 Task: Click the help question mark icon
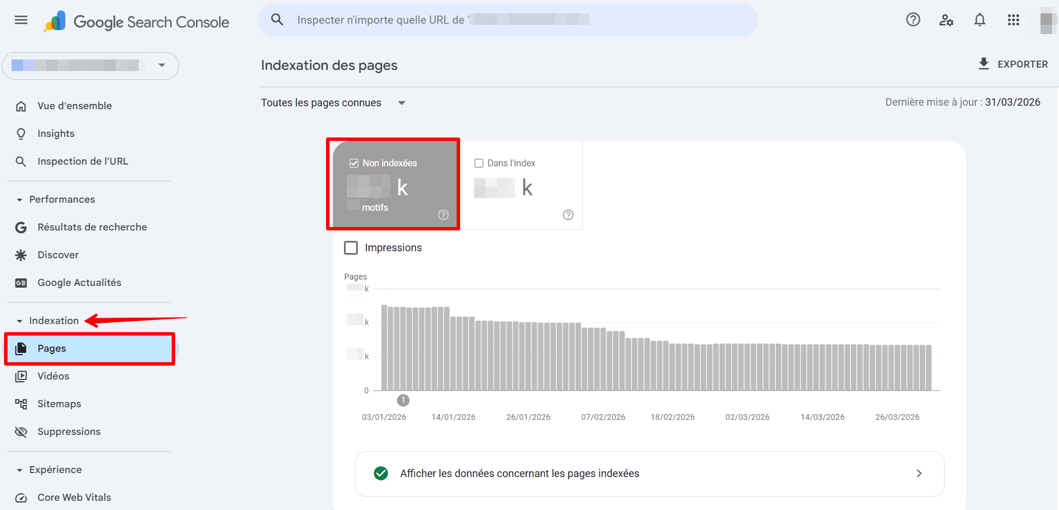point(913,20)
